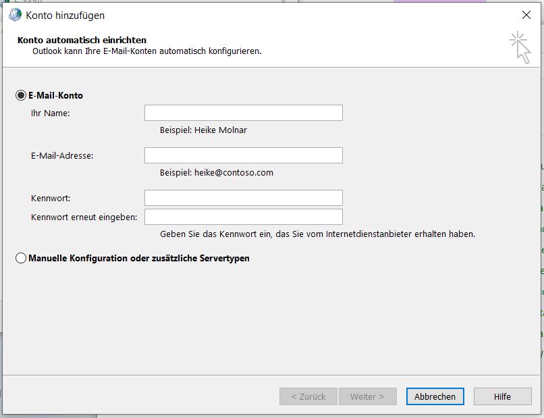The height and width of the screenshot is (418, 544).
Task: Choose Manuelle Konfiguration oder zusätzliche Servertypen
Action: (x=21, y=258)
